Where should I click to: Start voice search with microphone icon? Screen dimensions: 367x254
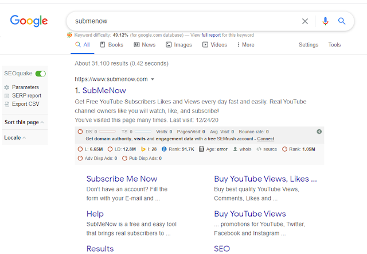point(325,21)
